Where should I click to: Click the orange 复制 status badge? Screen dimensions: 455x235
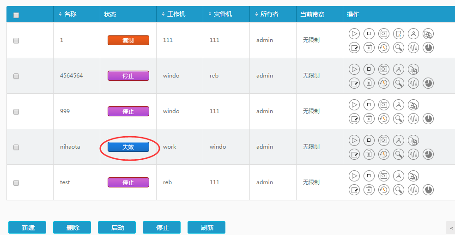[128, 40]
